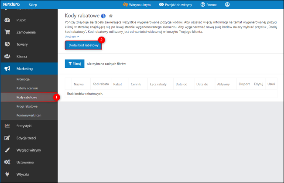The height and width of the screenshot is (183, 284).
Task: Click the Eksport column header
Action: (x=244, y=84)
